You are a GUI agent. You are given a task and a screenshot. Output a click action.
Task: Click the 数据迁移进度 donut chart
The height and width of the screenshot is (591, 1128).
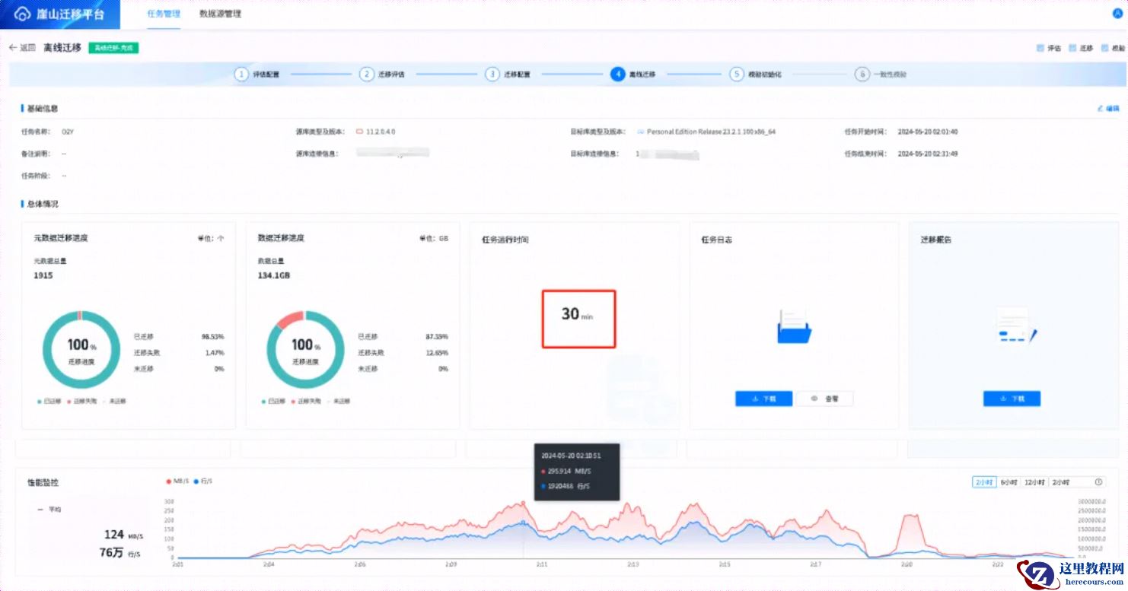point(304,350)
